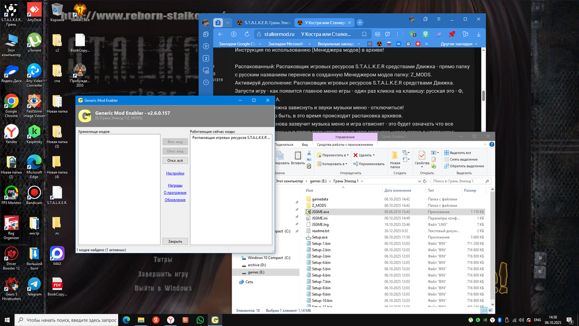This screenshot has width=579, height=326.
Task: Click the Windows Start button
Action: pyautogui.click(x=7, y=320)
